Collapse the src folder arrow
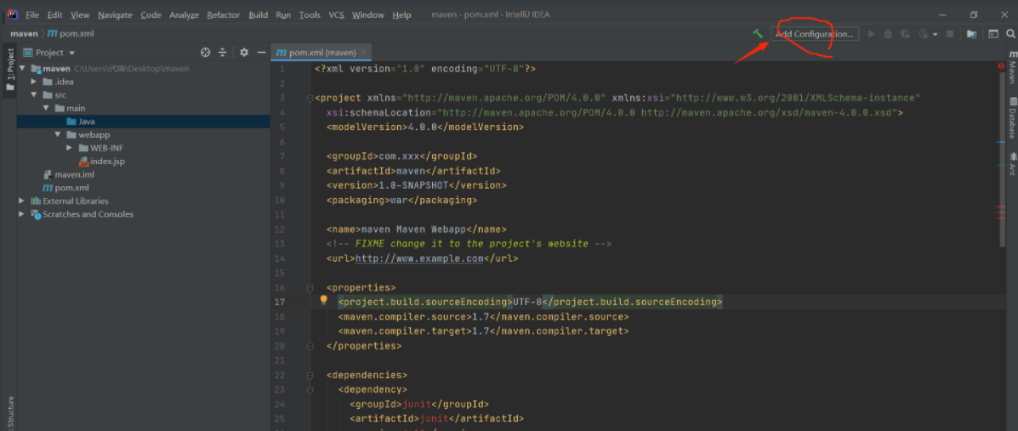The width and height of the screenshot is (1018, 431). click(34, 94)
